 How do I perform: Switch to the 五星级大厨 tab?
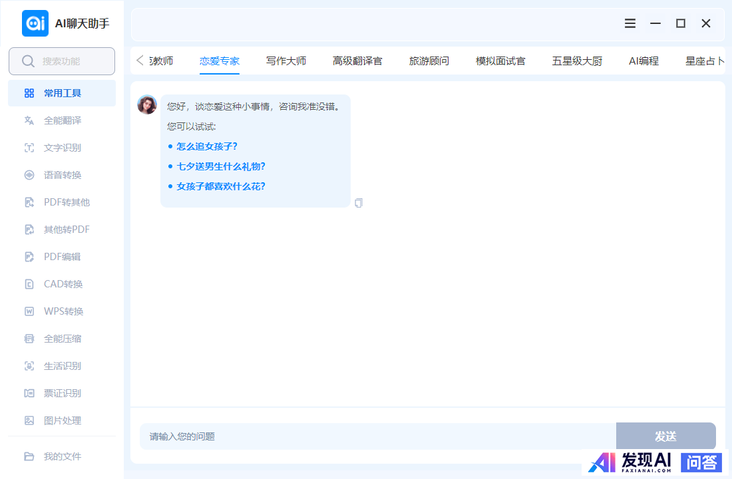pyautogui.click(x=577, y=61)
